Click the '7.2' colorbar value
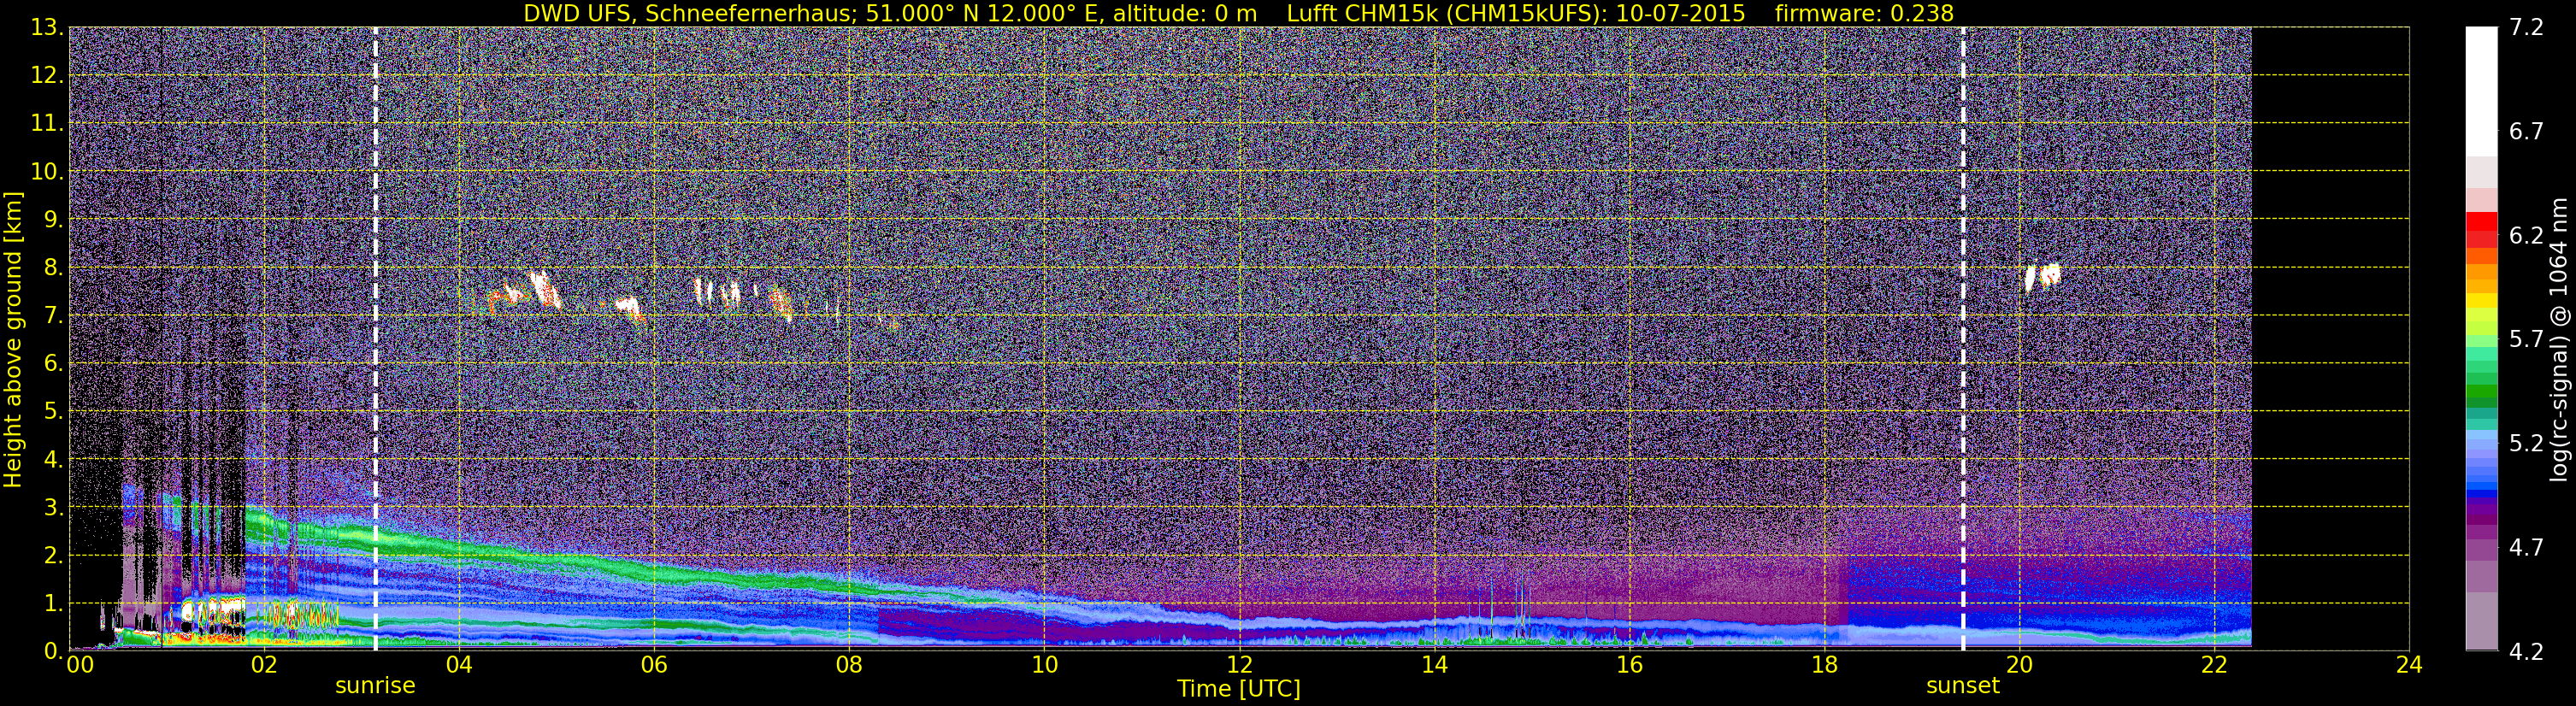The height and width of the screenshot is (706, 2576). click(x=2526, y=28)
